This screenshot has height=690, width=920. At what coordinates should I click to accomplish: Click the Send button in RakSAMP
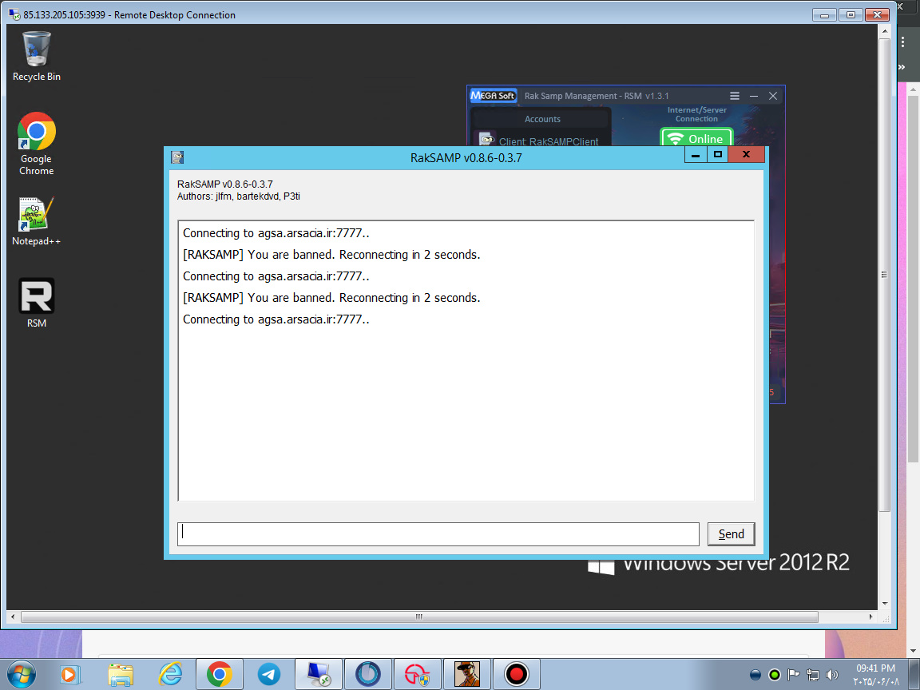[x=731, y=534]
